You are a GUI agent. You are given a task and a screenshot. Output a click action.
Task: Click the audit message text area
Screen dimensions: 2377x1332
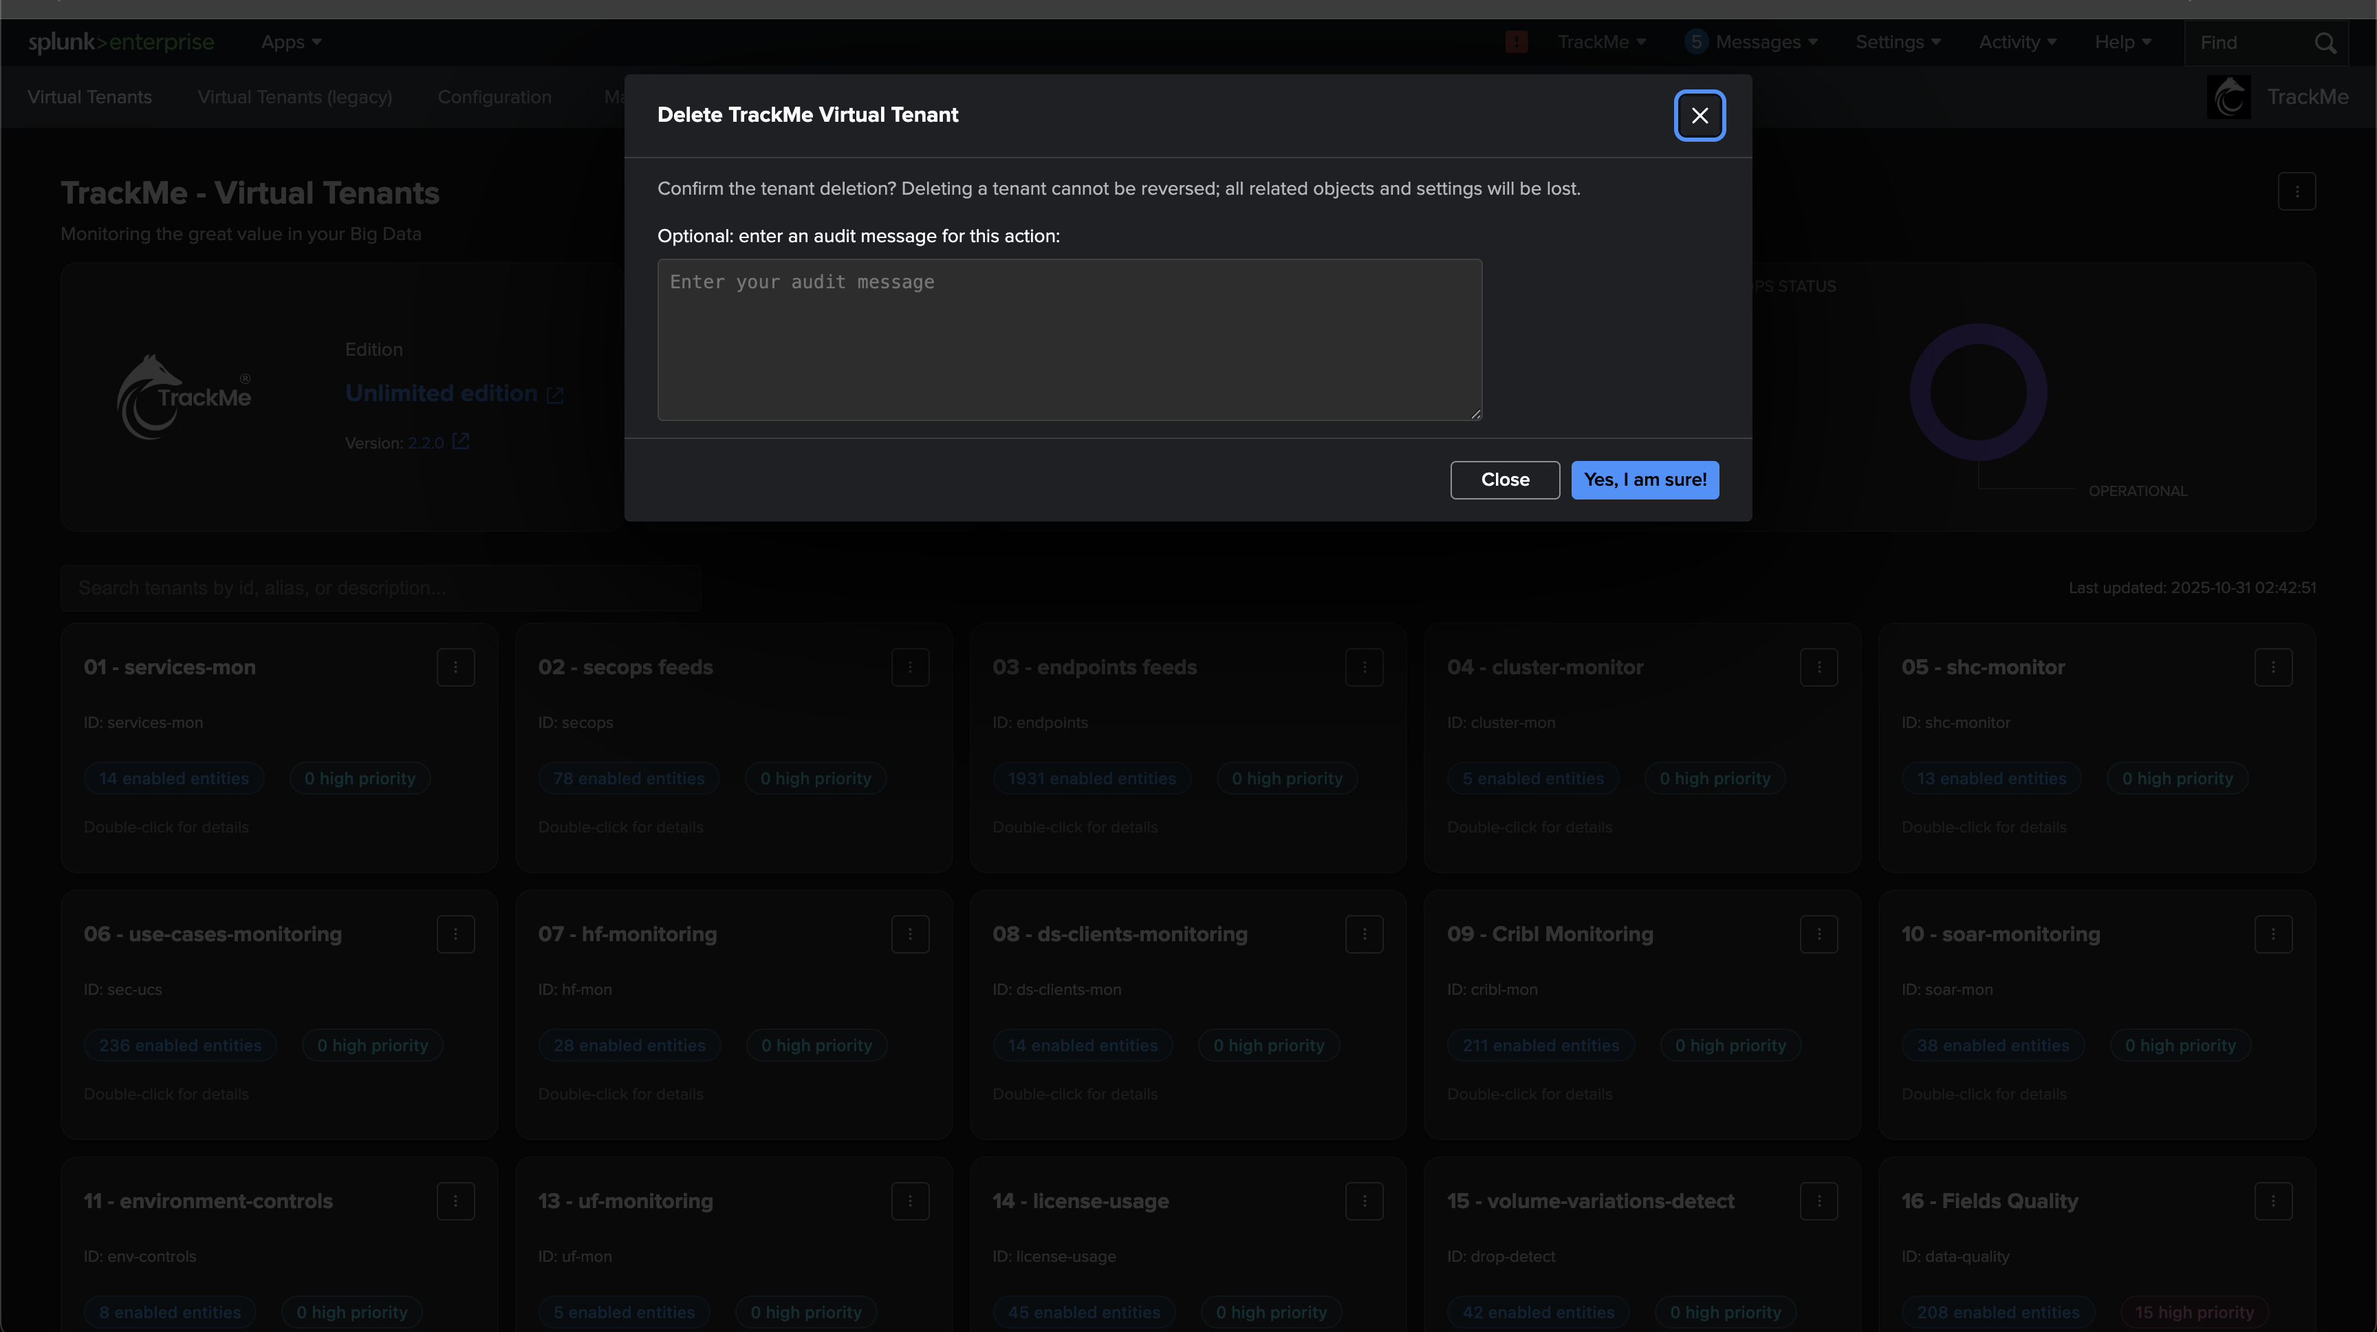pyautogui.click(x=1069, y=340)
